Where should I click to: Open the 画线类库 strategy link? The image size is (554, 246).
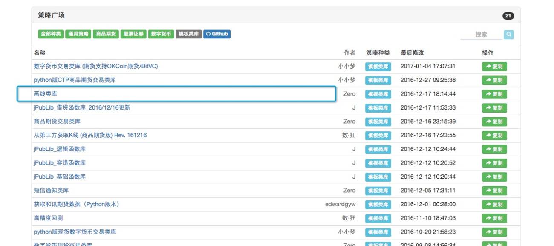point(45,94)
